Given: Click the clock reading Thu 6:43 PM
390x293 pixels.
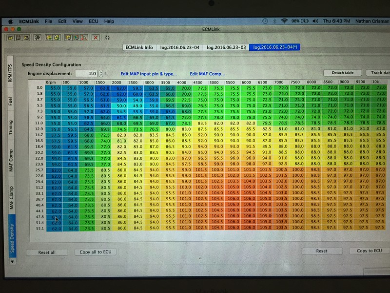Looking at the screenshot, I should 336,21.
